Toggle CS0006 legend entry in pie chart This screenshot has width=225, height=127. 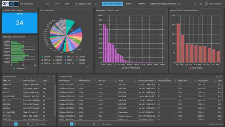point(46,57)
